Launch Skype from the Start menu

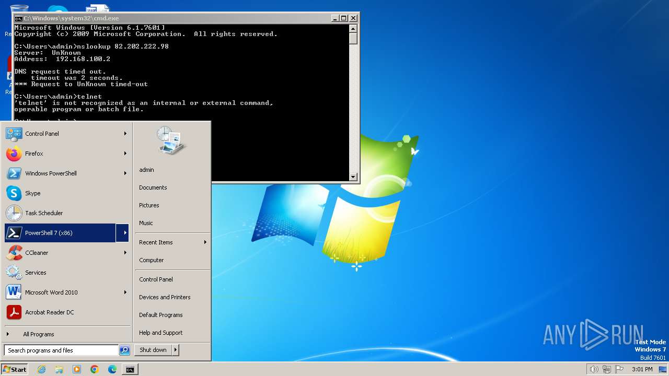point(65,193)
